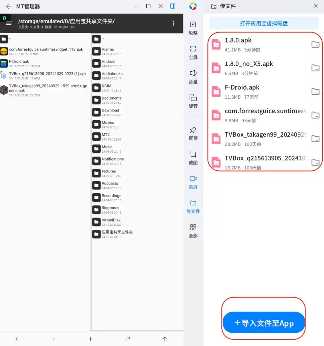324x346 pixels.
Task: Pin window on top with 置顶
Action: [193, 133]
